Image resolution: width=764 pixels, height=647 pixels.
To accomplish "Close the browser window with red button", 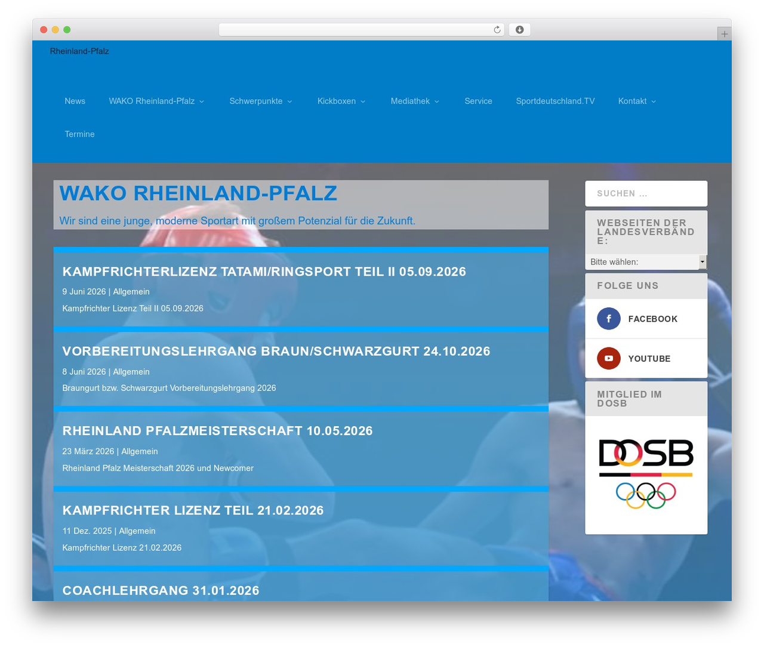I will coord(44,30).
